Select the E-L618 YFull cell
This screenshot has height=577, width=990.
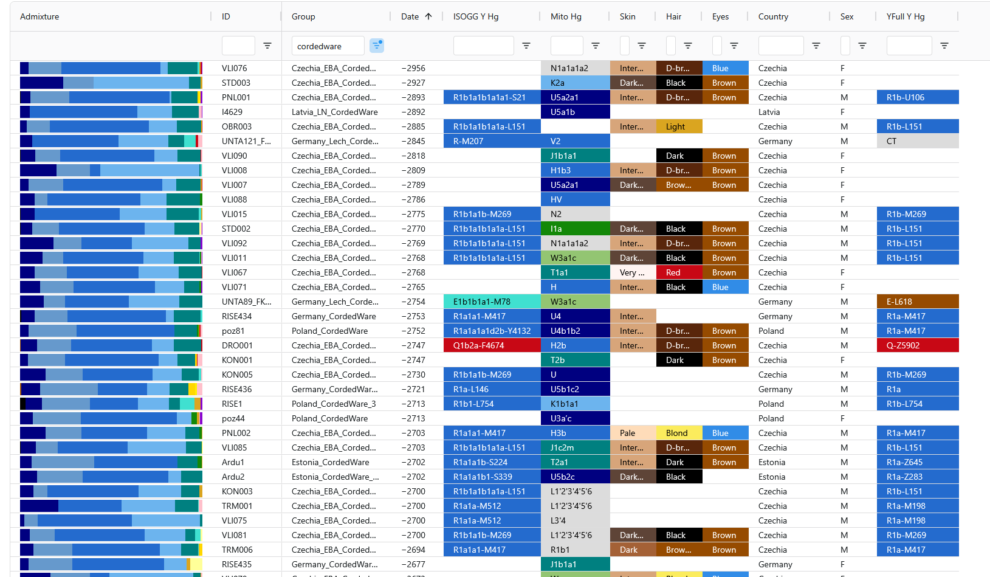click(918, 302)
